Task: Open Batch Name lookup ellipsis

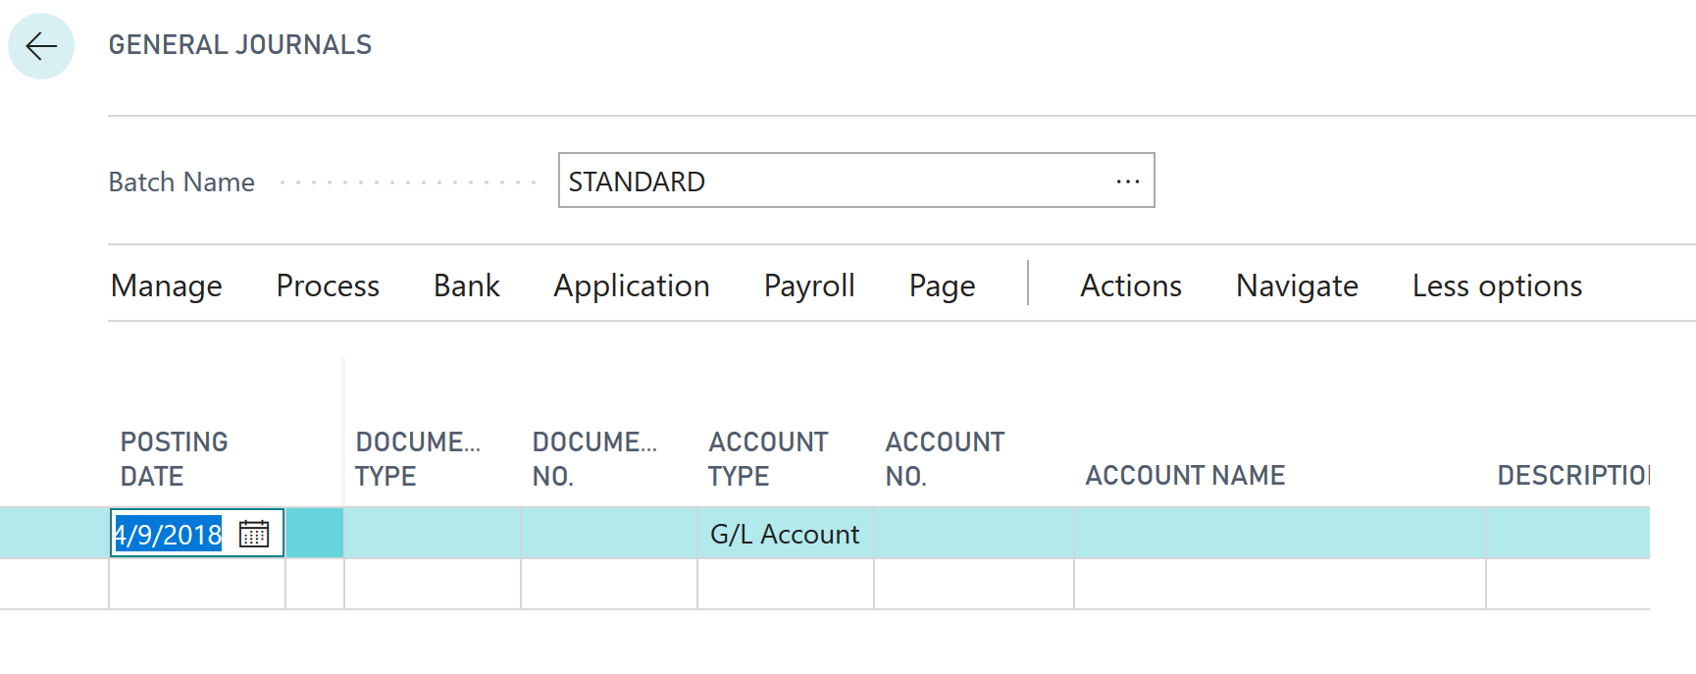Action: (1127, 181)
